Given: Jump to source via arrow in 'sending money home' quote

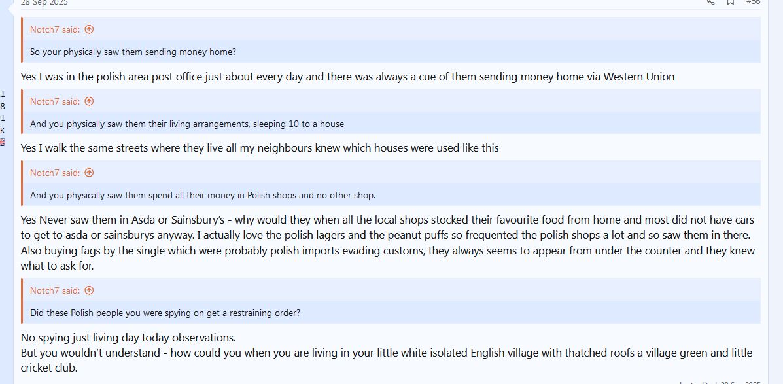Looking at the screenshot, I should 90,29.
